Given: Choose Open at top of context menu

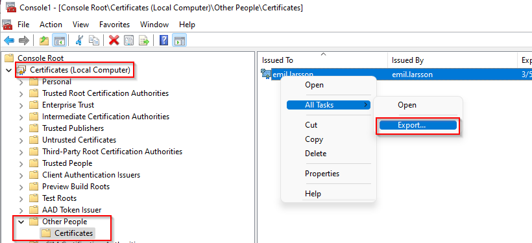Looking at the screenshot, I should click(x=328, y=85).
